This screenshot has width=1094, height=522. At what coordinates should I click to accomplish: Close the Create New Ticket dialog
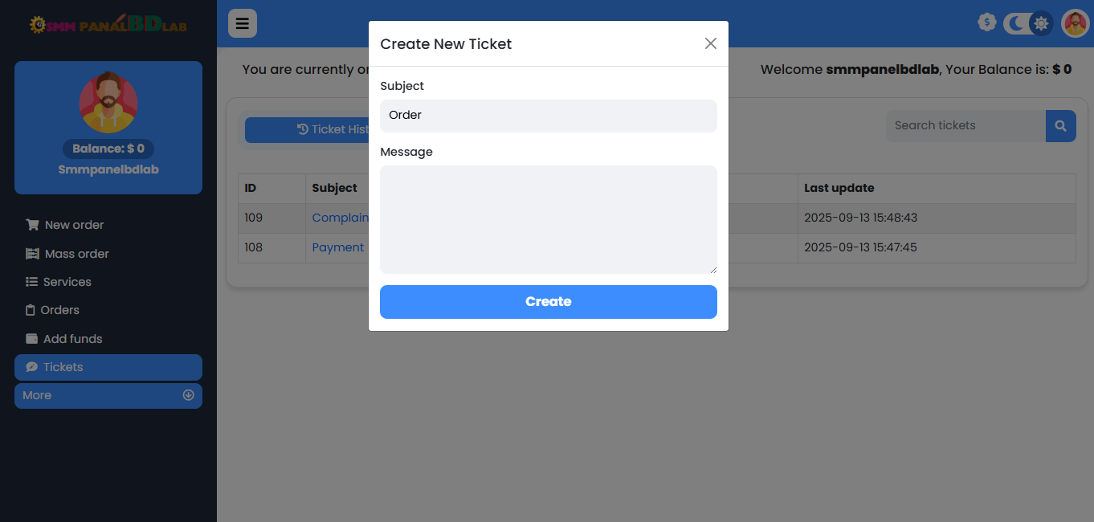point(710,43)
